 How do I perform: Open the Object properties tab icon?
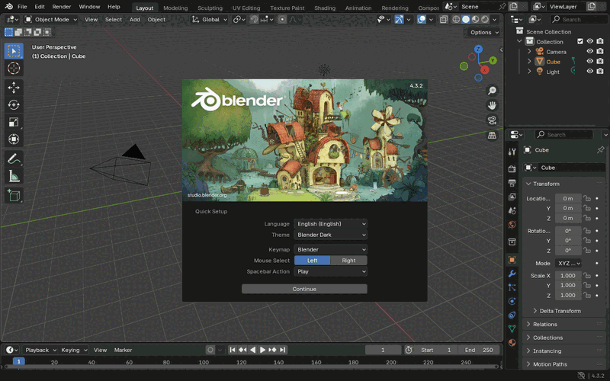pyautogui.click(x=512, y=260)
